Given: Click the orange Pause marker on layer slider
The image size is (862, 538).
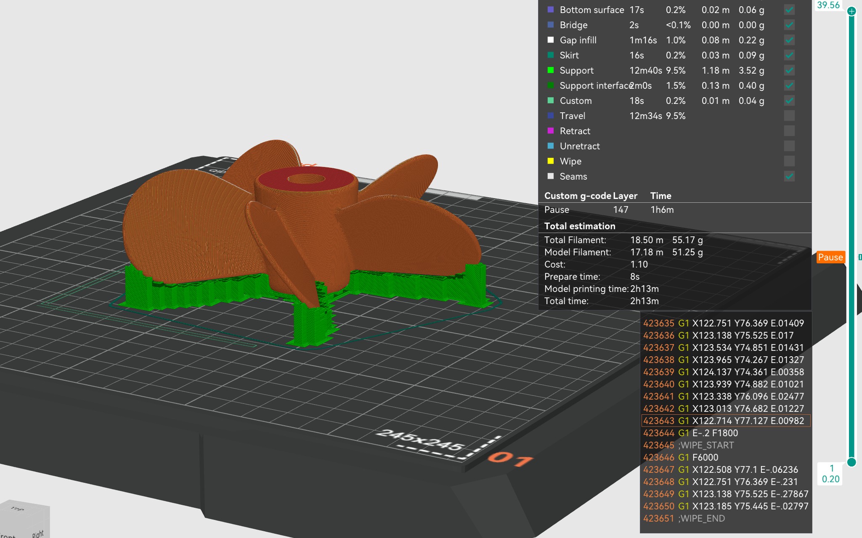Looking at the screenshot, I should [x=830, y=257].
